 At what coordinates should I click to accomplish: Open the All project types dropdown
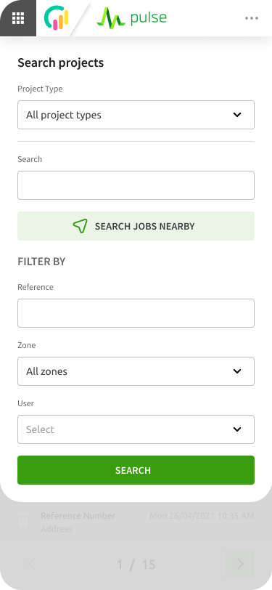[136, 115]
